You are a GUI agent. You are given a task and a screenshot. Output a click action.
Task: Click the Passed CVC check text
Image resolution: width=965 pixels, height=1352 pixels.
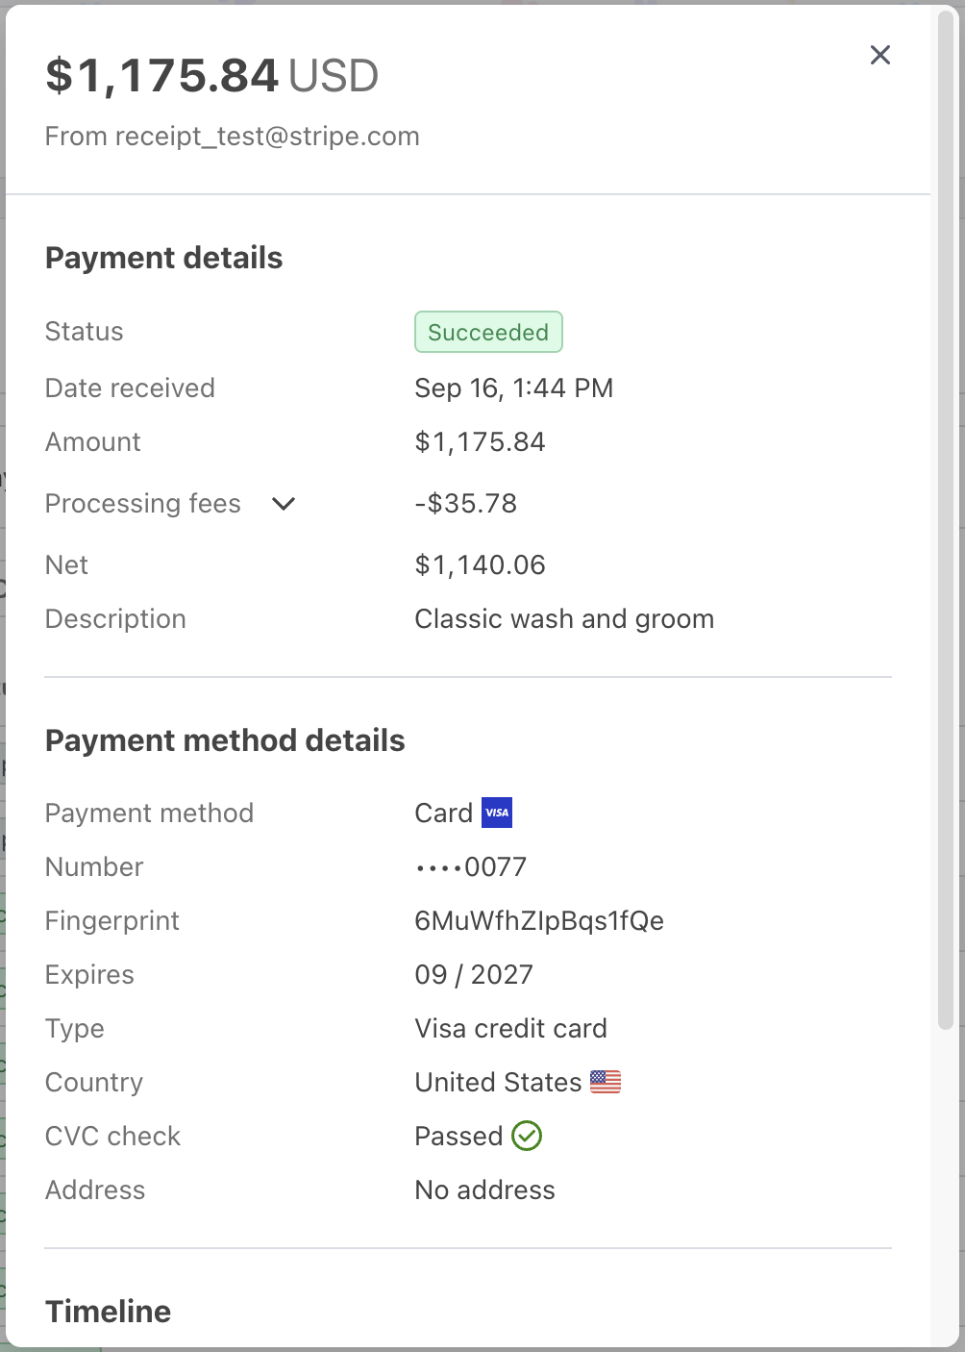[x=458, y=1137]
